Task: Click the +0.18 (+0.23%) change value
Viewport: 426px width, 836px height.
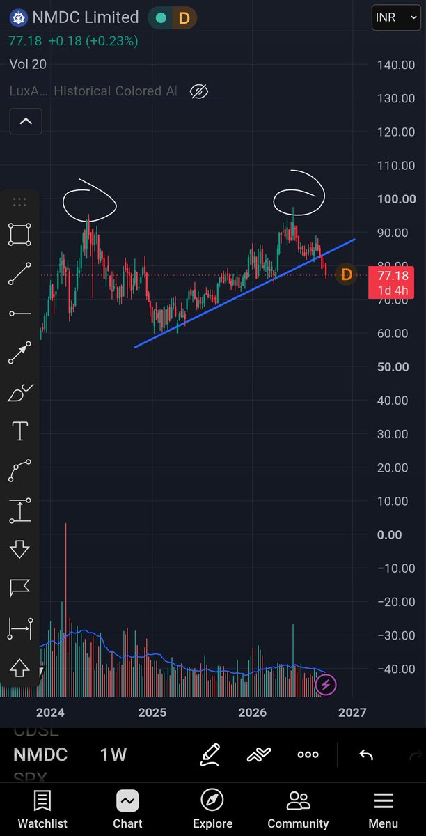Action: (94, 41)
